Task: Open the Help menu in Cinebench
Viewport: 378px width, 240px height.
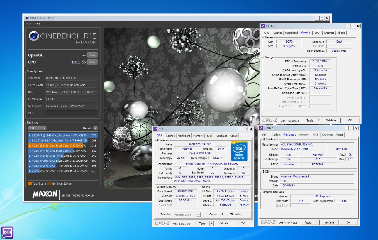Action: tap(37, 24)
